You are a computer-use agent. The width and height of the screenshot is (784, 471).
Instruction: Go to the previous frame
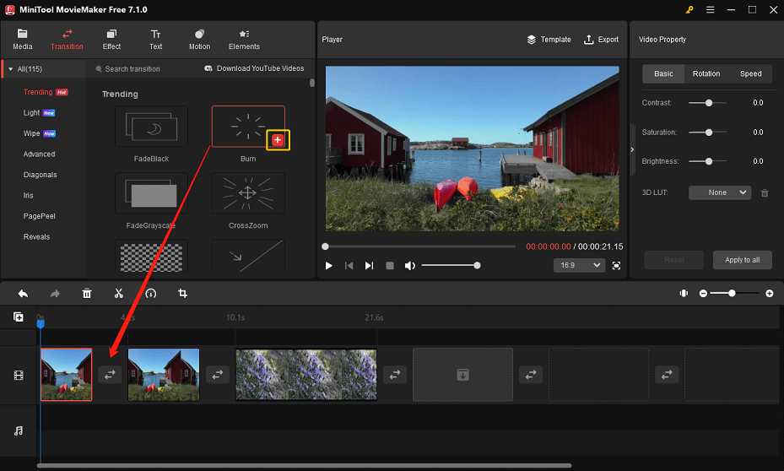click(x=349, y=266)
